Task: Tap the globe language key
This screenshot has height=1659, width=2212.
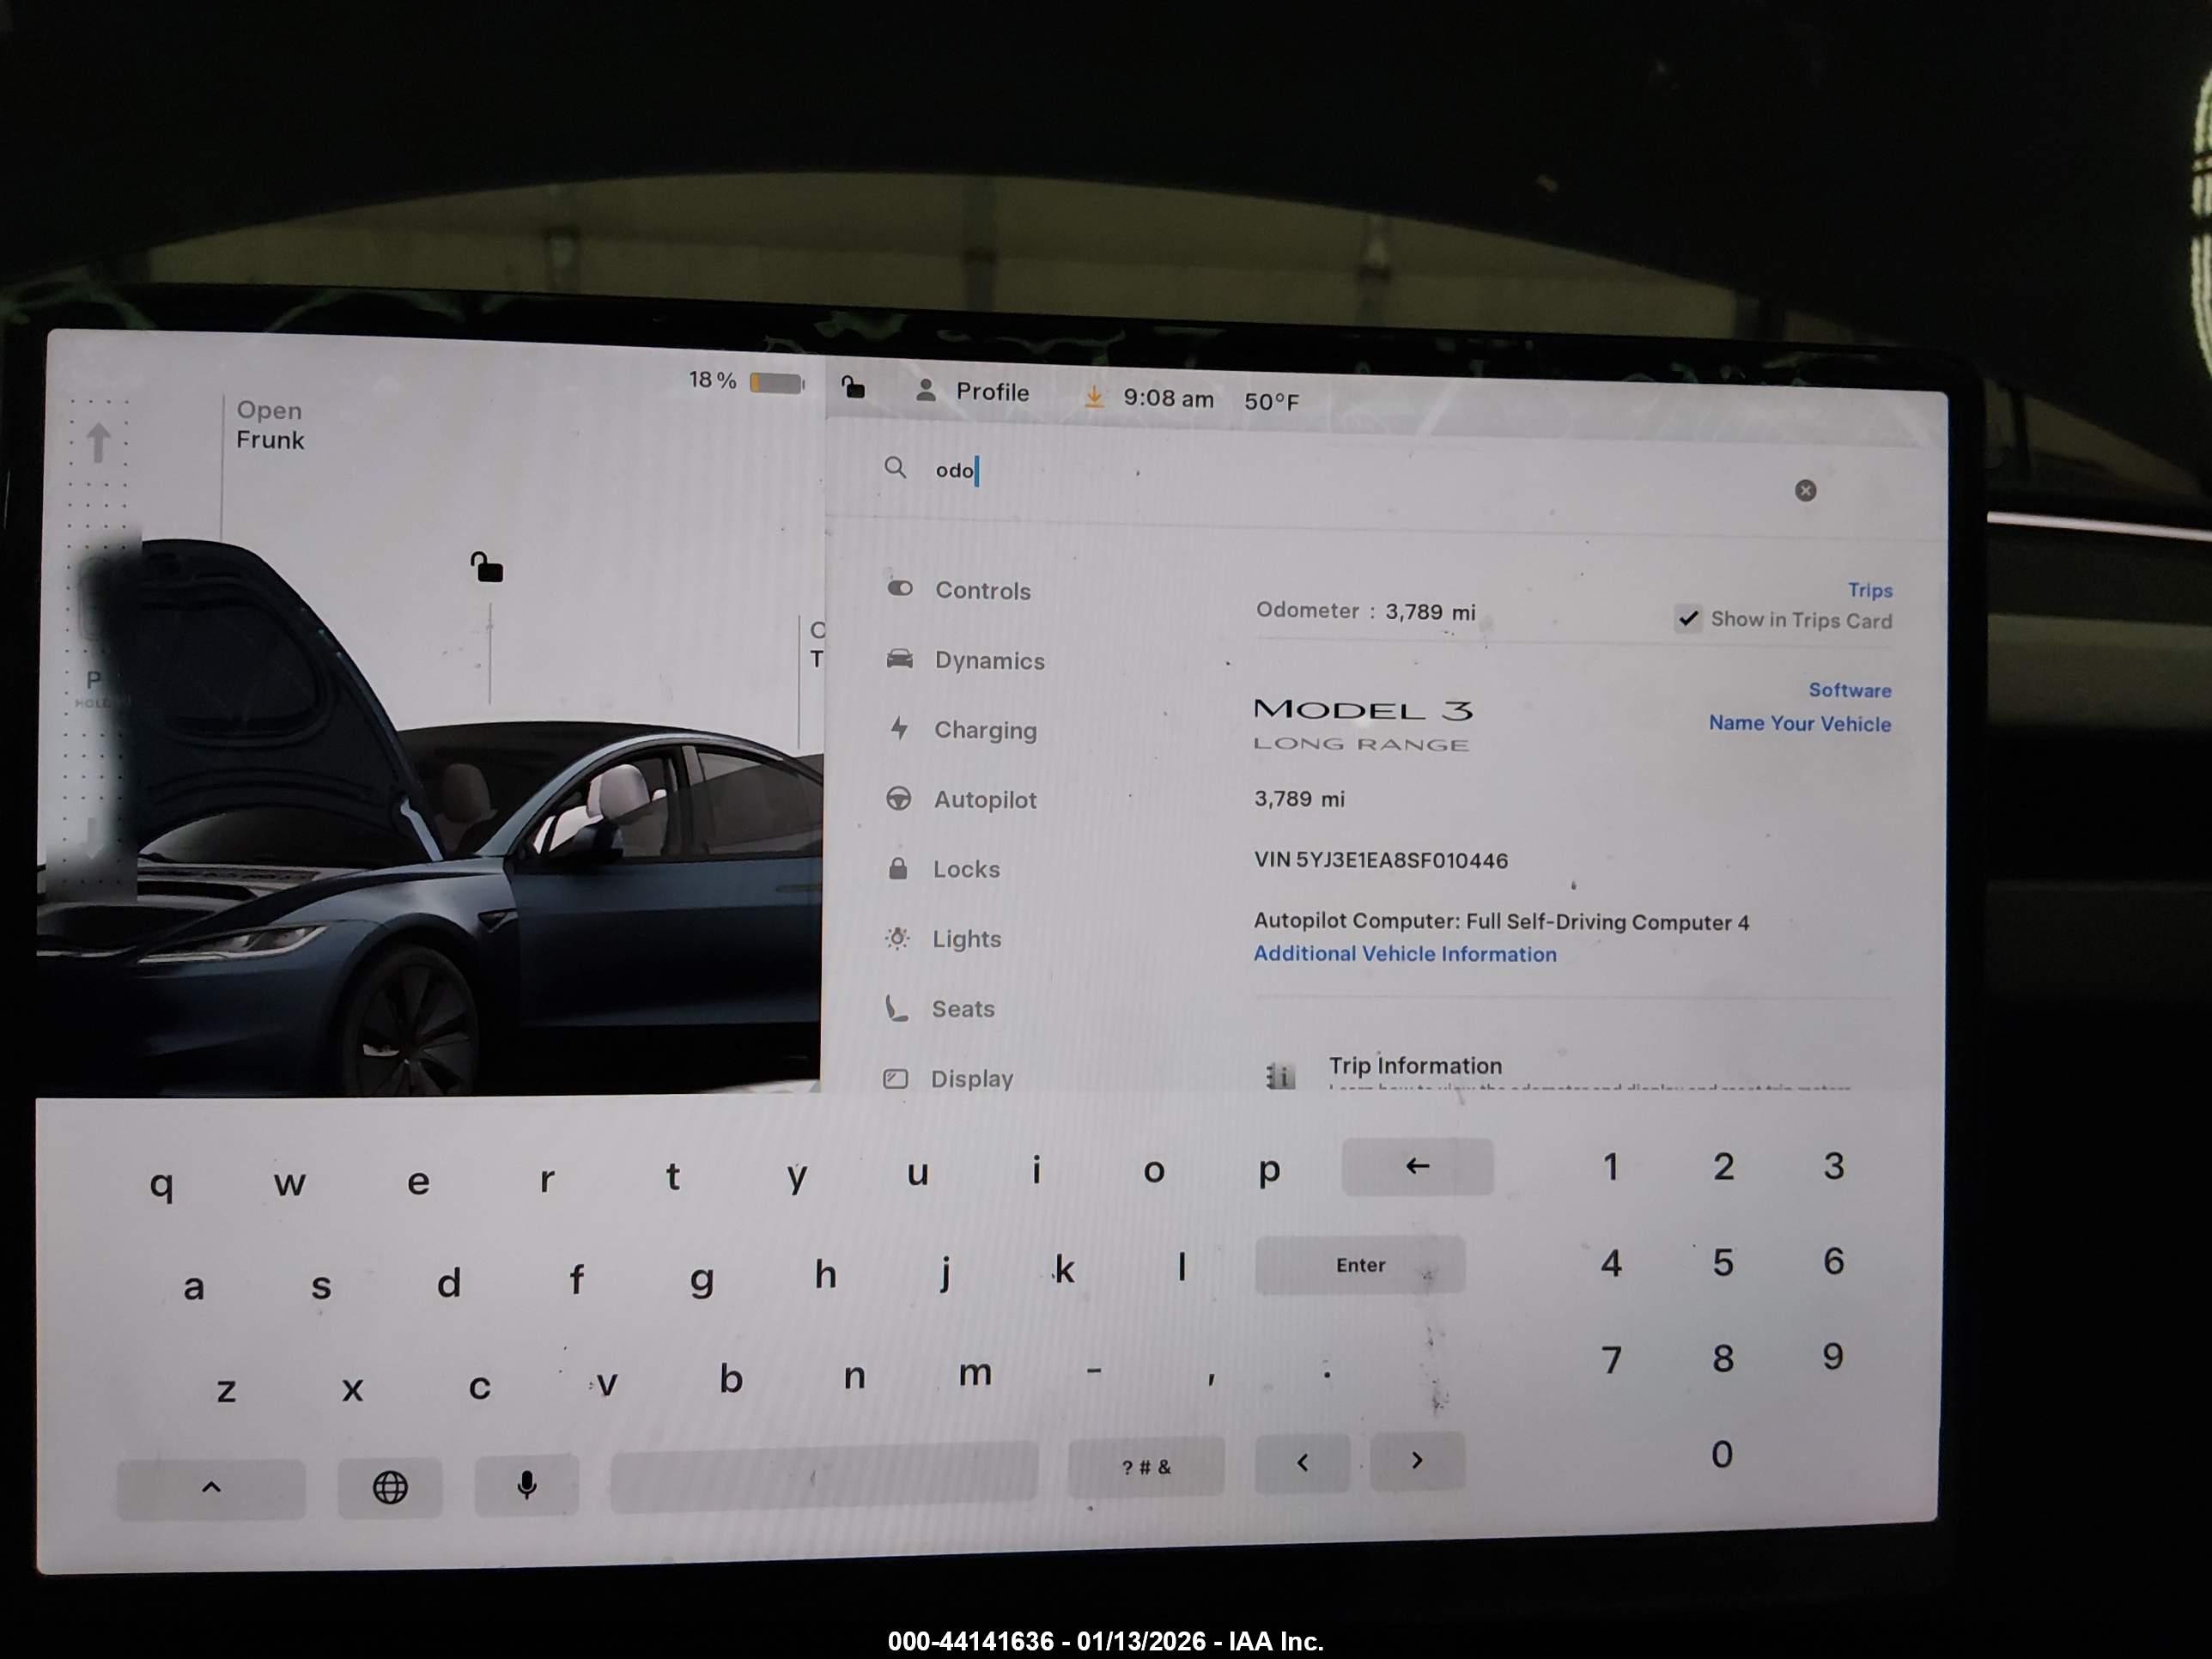Action: pyautogui.click(x=390, y=1488)
